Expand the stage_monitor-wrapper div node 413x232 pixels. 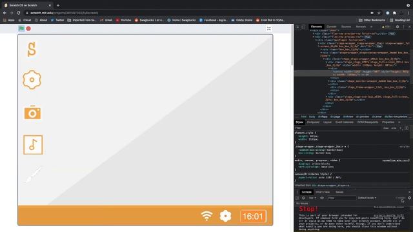point(329,81)
